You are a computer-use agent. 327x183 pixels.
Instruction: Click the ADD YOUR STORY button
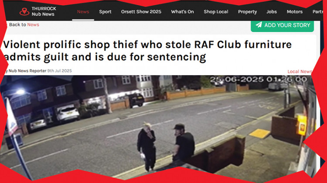pyautogui.click(x=282, y=26)
